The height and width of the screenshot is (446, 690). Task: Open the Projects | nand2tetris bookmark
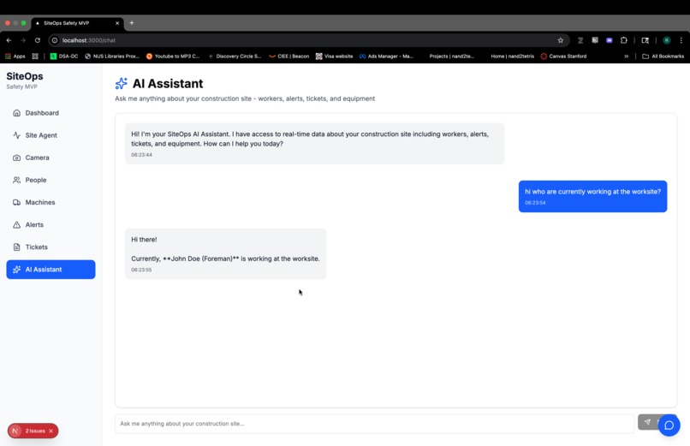click(451, 56)
